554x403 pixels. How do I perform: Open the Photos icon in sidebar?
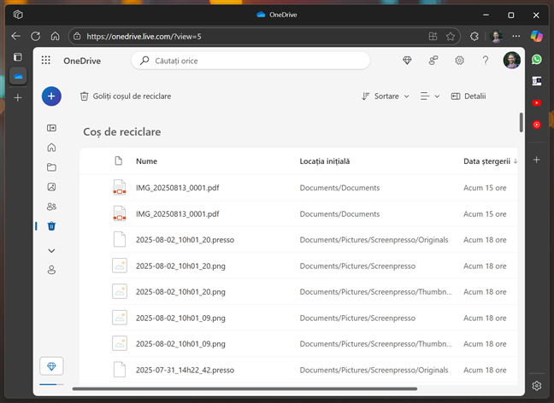pos(51,187)
